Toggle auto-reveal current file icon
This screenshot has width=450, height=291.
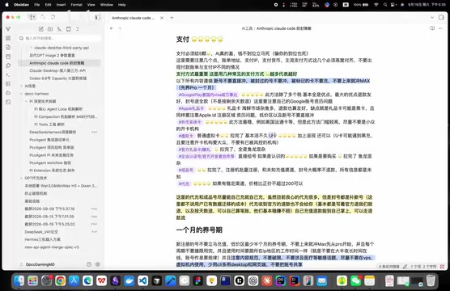tap(69, 29)
